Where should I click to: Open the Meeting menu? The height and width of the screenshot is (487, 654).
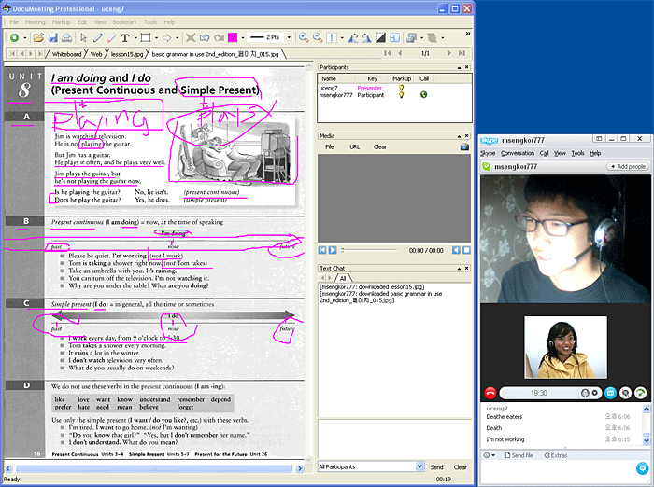point(36,22)
